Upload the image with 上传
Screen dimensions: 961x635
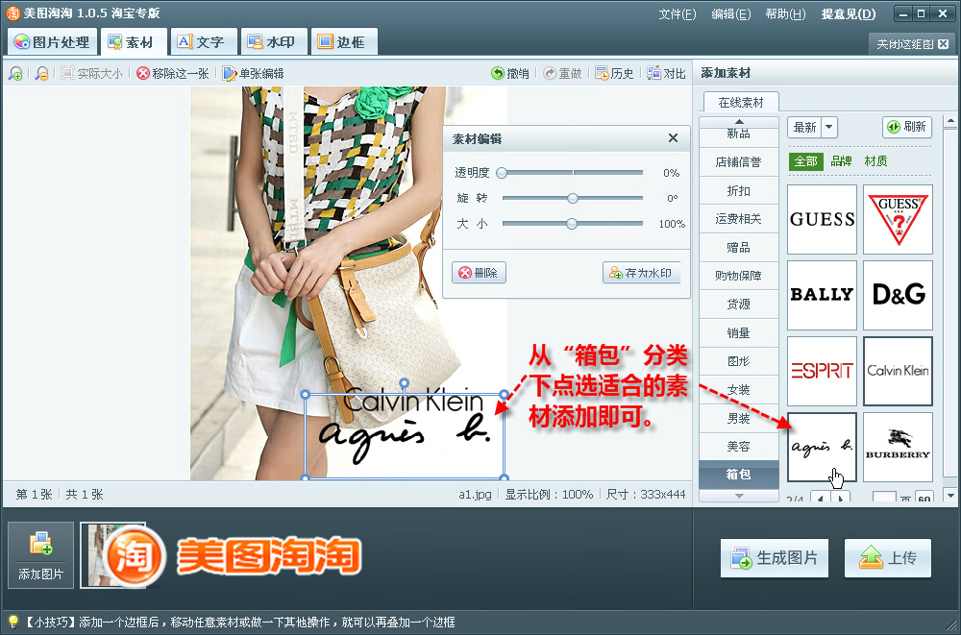888,558
